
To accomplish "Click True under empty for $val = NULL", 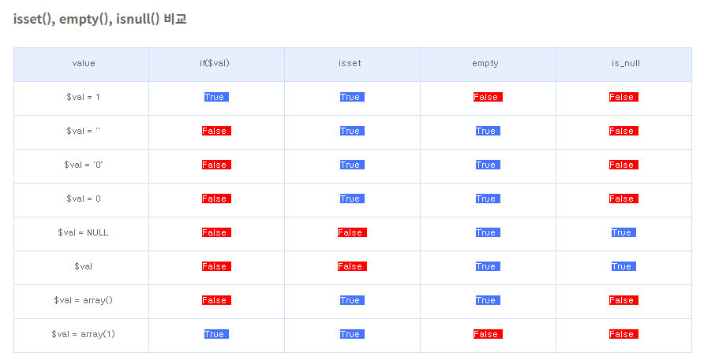I will click(x=488, y=232).
